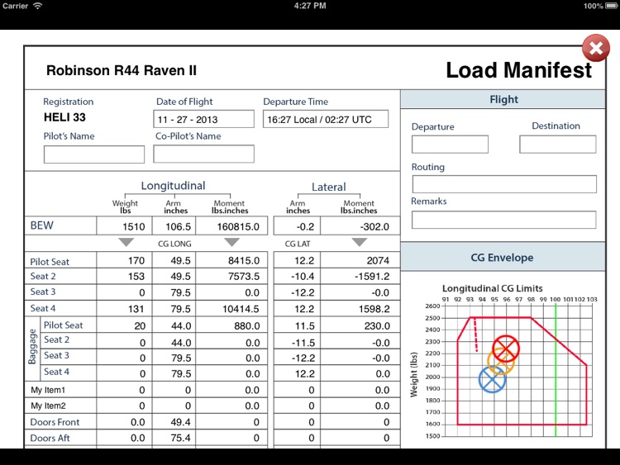Tap the My Item1 label
Image resolution: width=620 pixels, height=465 pixels.
[48, 390]
